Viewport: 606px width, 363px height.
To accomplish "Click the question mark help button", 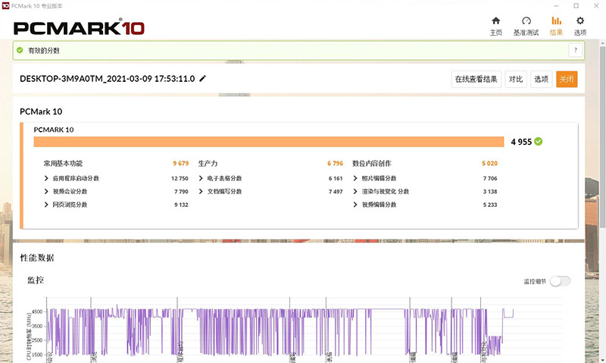I will point(576,50).
